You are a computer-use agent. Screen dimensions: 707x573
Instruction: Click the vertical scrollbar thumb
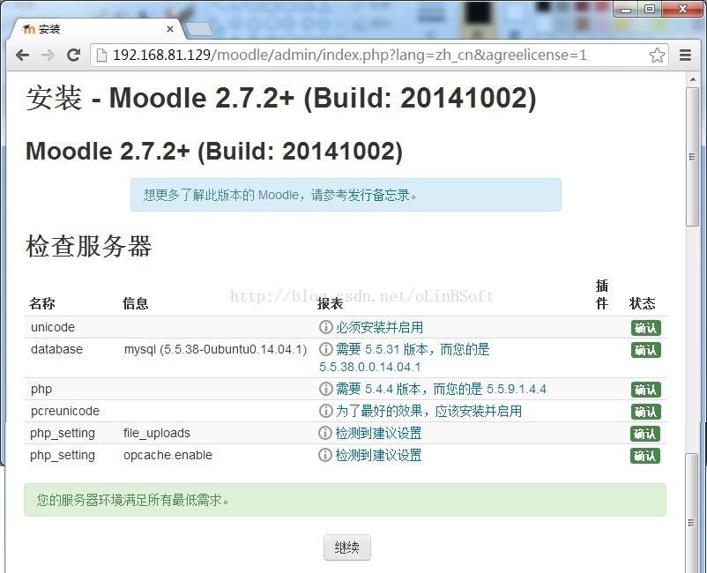(693, 157)
